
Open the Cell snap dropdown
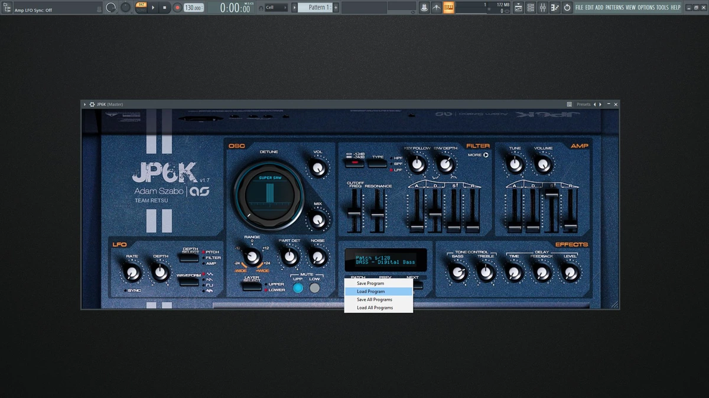click(x=276, y=8)
